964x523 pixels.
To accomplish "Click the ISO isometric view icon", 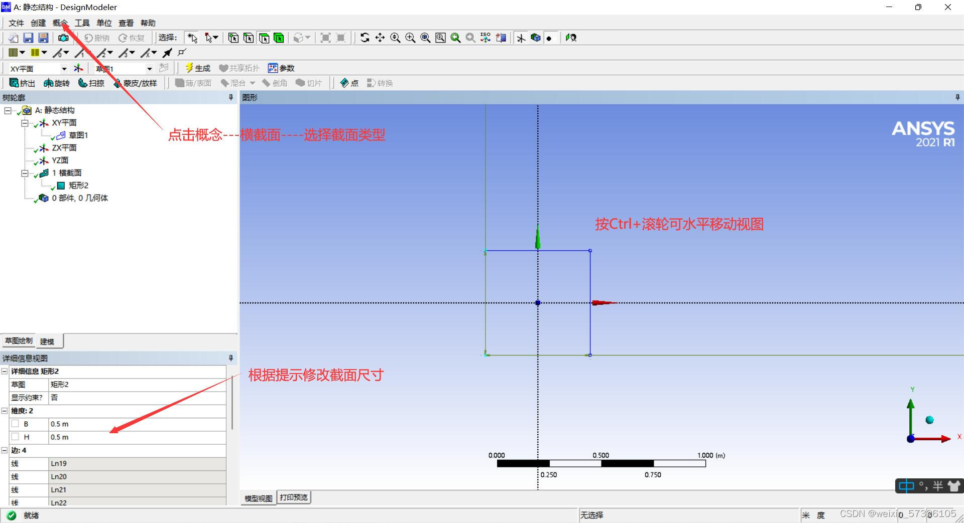I will [486, 38].
